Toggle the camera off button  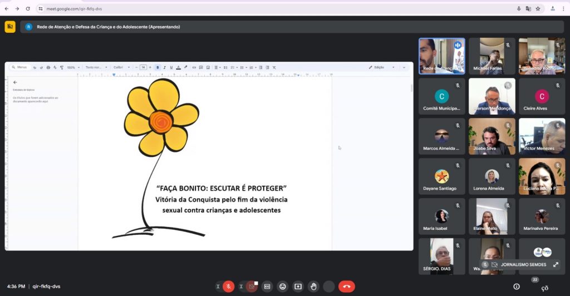coord(252,287)
